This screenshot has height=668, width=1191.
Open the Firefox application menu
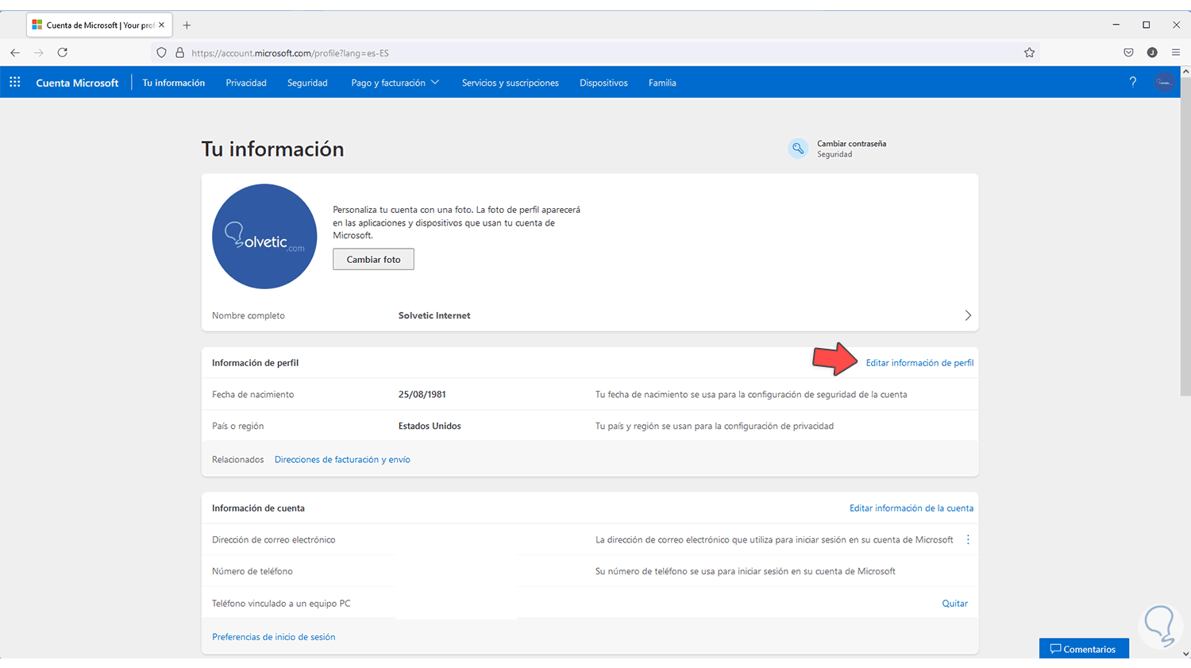click(x=1176, y=52)
